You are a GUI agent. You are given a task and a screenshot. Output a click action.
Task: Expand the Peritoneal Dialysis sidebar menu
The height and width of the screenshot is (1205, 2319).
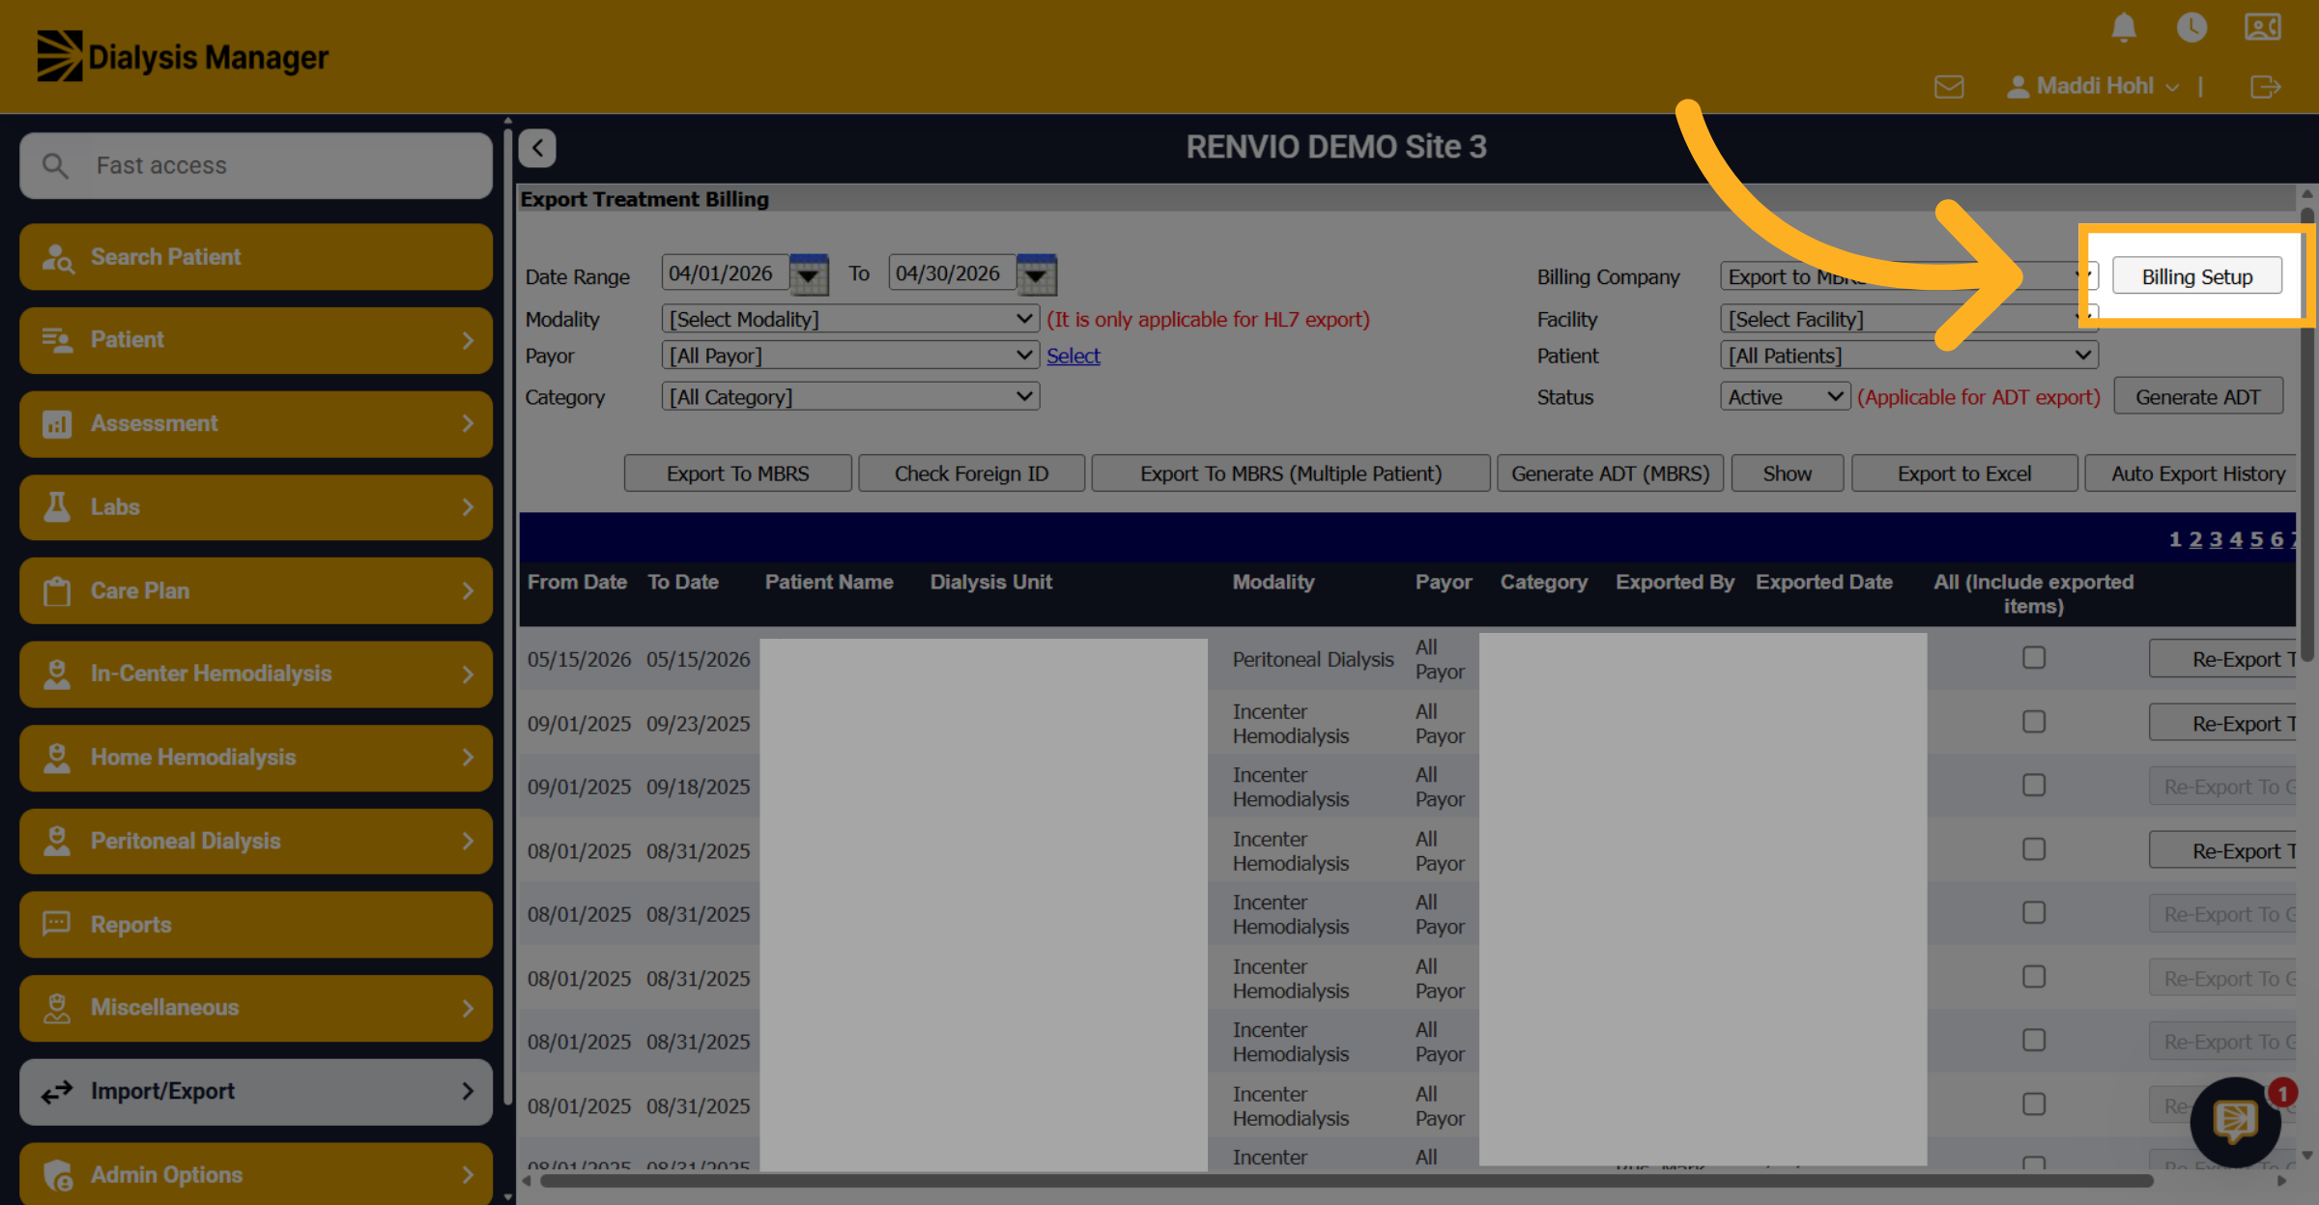[256, 842]
